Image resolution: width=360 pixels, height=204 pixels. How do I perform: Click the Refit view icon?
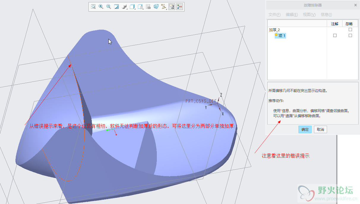tap(93, 7)
